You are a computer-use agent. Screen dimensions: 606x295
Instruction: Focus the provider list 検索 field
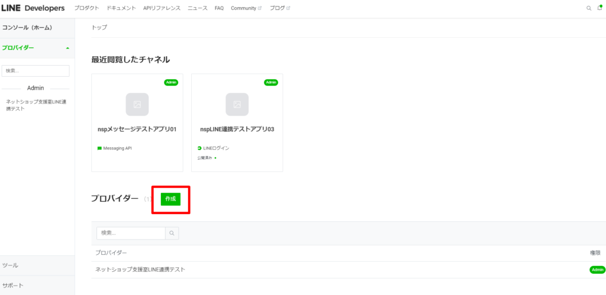click(130, 234)
